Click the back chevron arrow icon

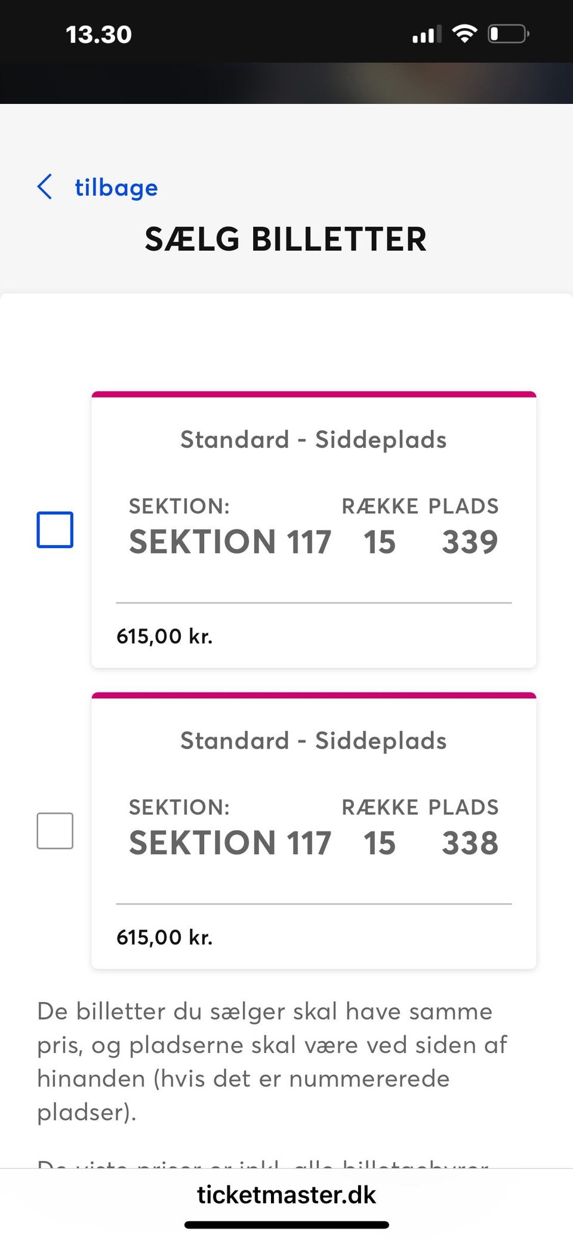point(45,187)
